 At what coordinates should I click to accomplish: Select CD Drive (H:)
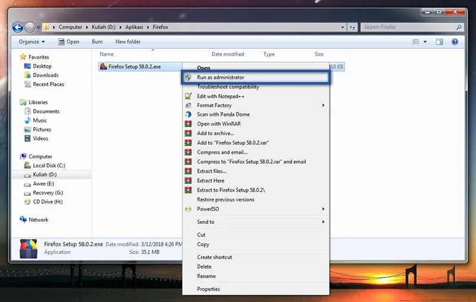[x=43, y=202]
